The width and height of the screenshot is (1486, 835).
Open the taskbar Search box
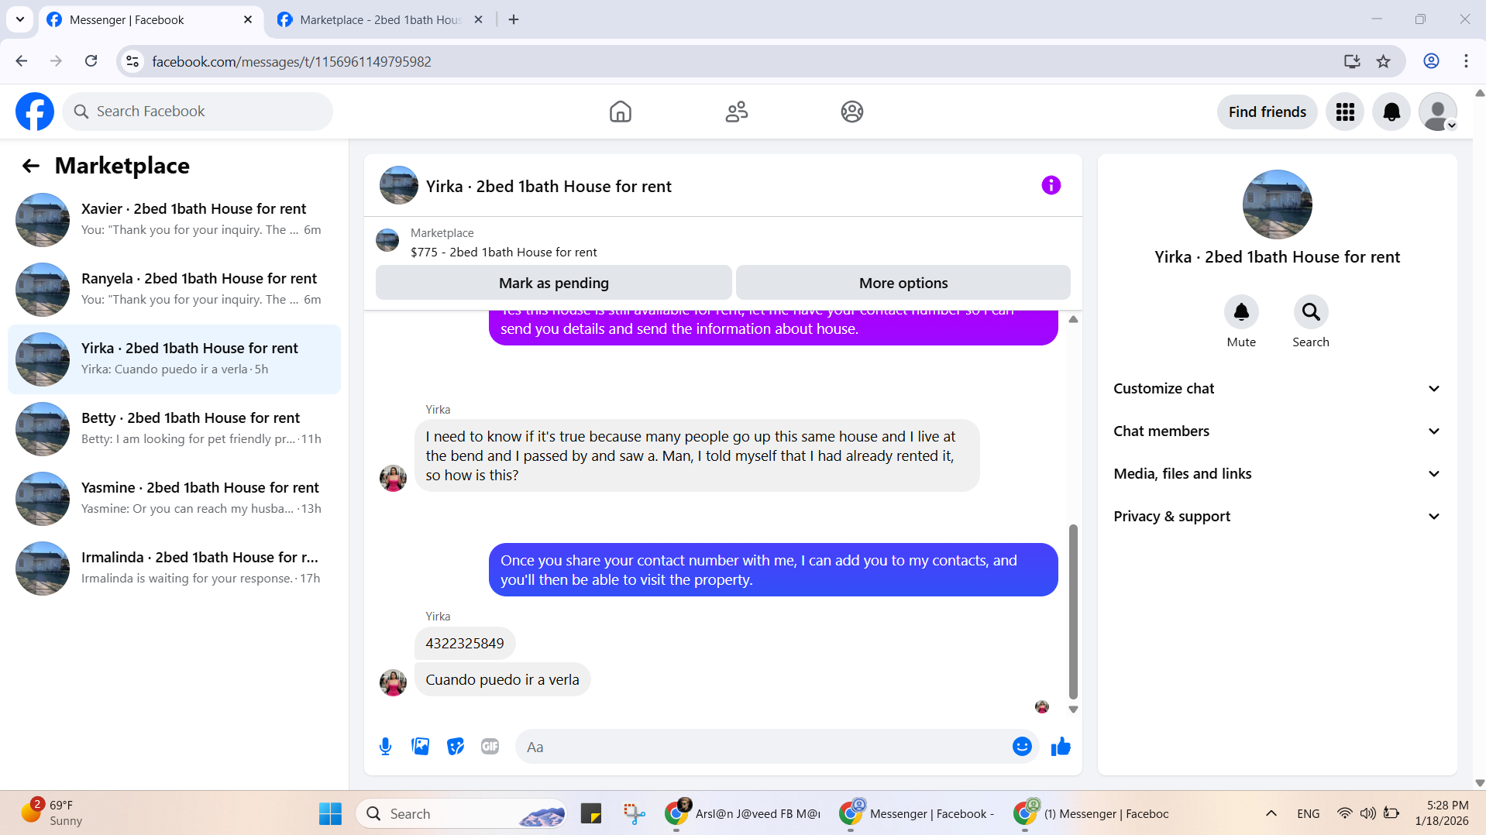(x=462, y=814)
